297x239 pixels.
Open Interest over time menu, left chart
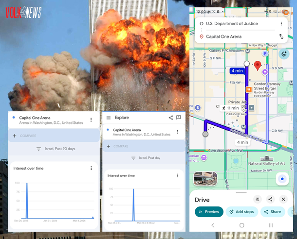(91, 168)
